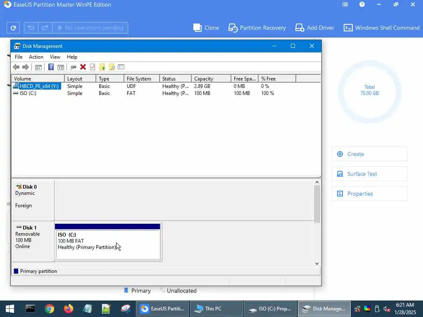Launch Google Chrome from taskbar
This screenshot has width=423, height=317.
50,309
